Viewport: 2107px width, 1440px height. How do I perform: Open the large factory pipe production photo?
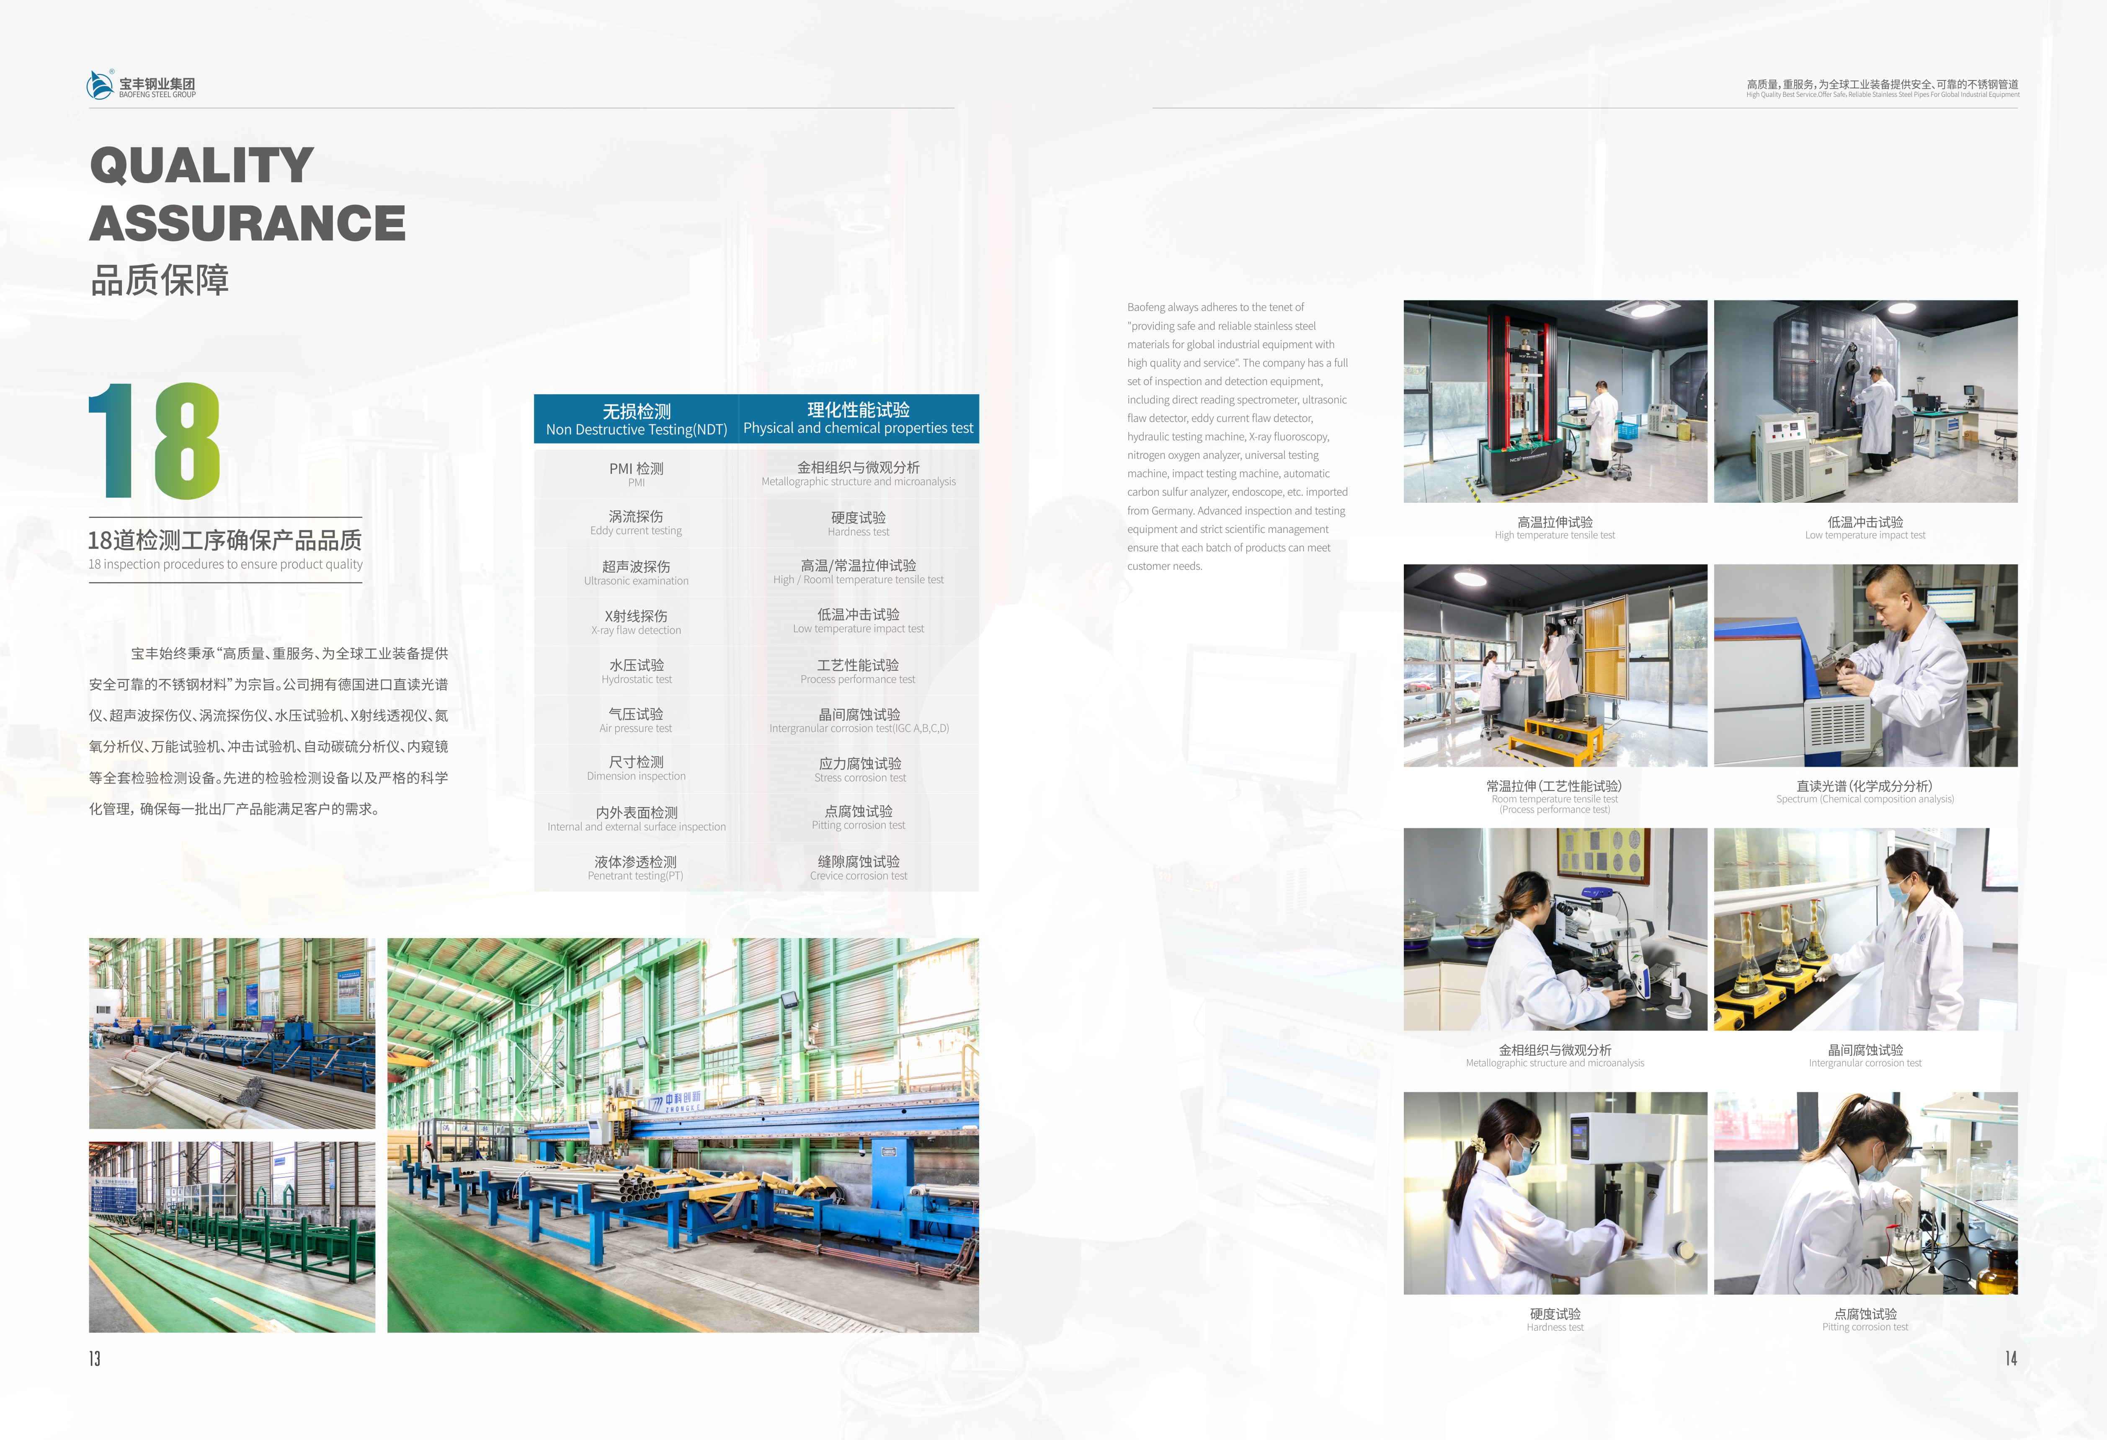(x=683, y=1135)
